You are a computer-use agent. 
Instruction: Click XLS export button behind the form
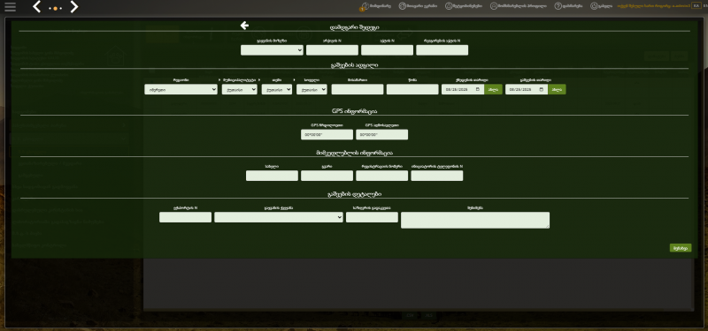(428, 315)
